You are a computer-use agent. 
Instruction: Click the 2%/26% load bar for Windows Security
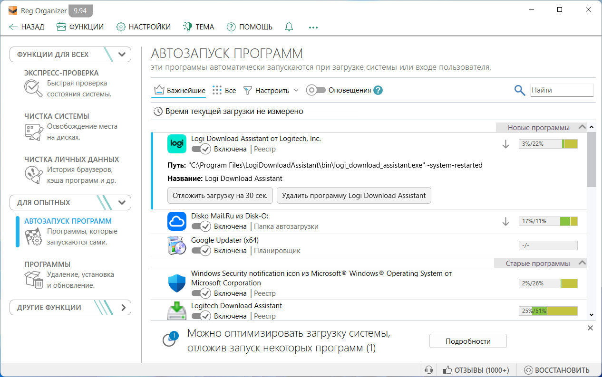click(548, 283)
